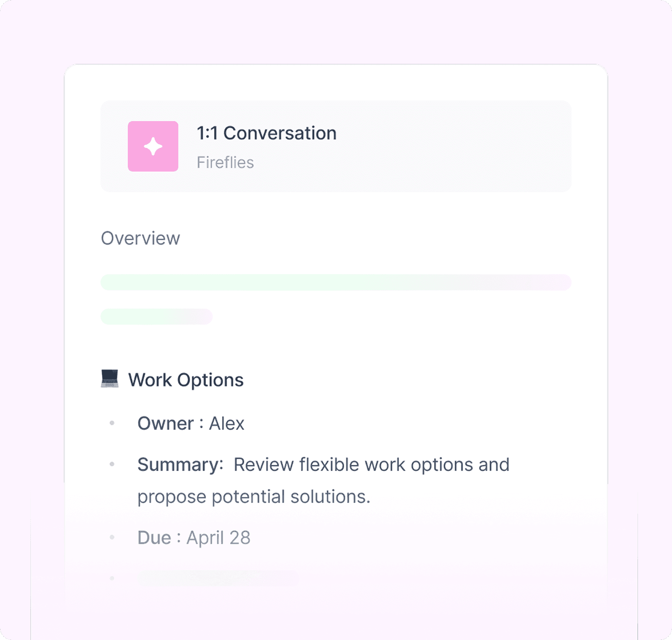Click the pink sparkle Fireflies icon
The image size is (672, 640).
click(153, 146)
